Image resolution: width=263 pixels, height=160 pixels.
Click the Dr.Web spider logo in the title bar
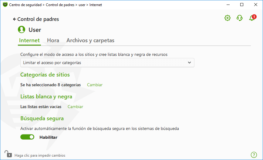(x=5, y=5)
